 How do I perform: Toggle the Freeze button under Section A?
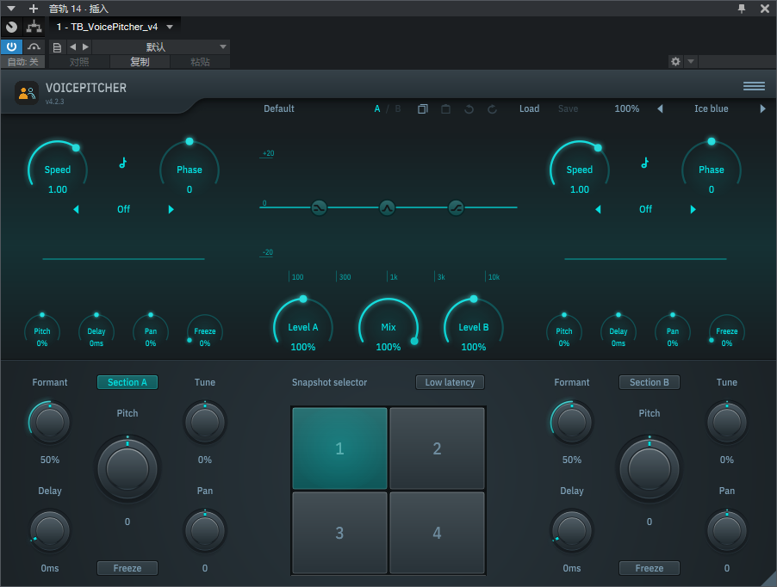127,568
